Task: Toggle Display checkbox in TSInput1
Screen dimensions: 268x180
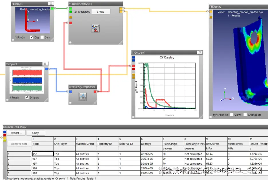Action: [27, 97]
